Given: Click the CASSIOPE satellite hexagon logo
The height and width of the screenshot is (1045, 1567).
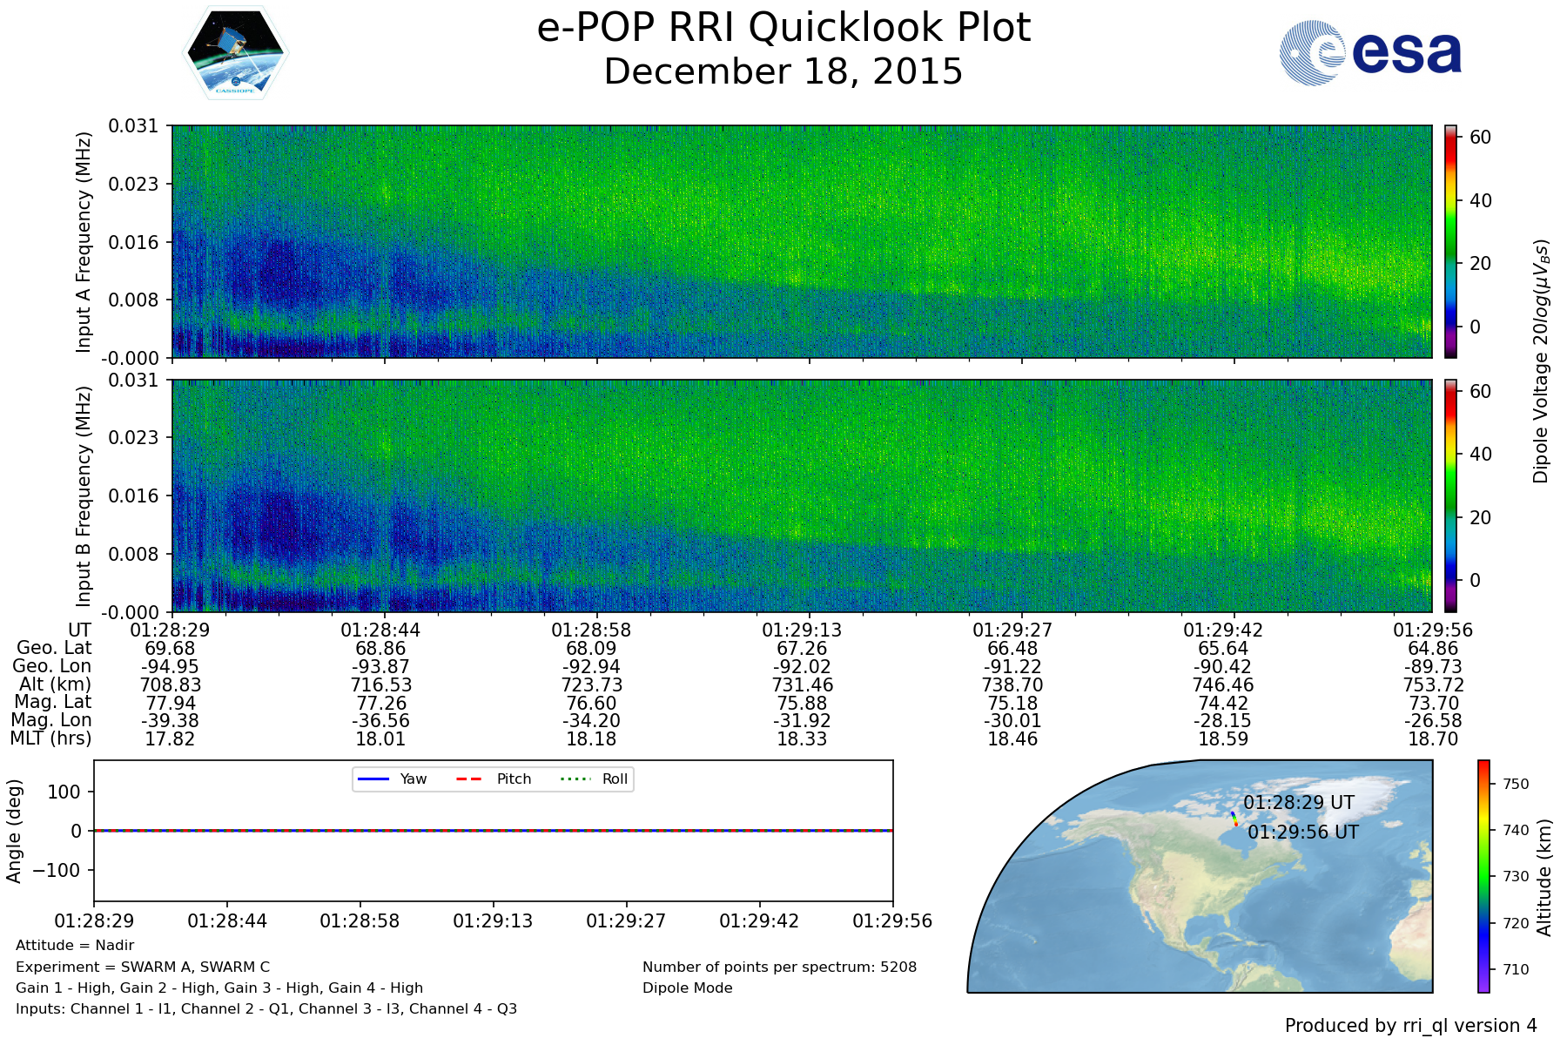Looking at the screenshot, I should click(235, 53).
